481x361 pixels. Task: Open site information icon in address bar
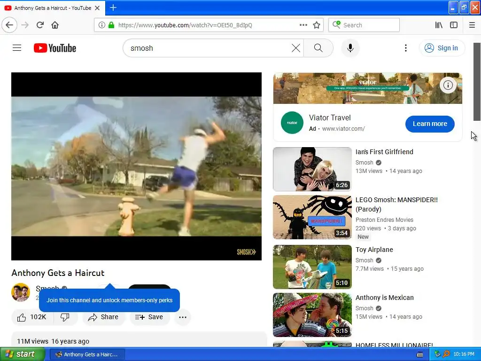[102, 25]
